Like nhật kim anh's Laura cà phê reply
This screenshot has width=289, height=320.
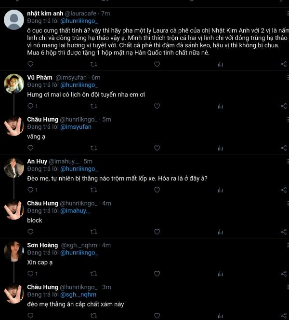[x=157, y=64]
